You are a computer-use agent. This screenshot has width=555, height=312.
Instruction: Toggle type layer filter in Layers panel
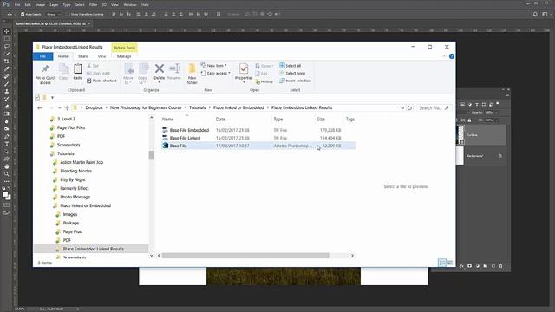477,104
